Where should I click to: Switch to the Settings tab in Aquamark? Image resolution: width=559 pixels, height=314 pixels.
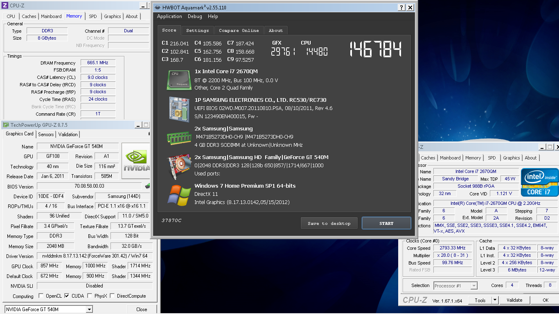tap(197, 30)
